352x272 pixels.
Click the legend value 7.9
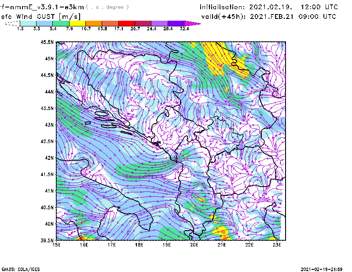pyautogui.click(x=70, y=29)
